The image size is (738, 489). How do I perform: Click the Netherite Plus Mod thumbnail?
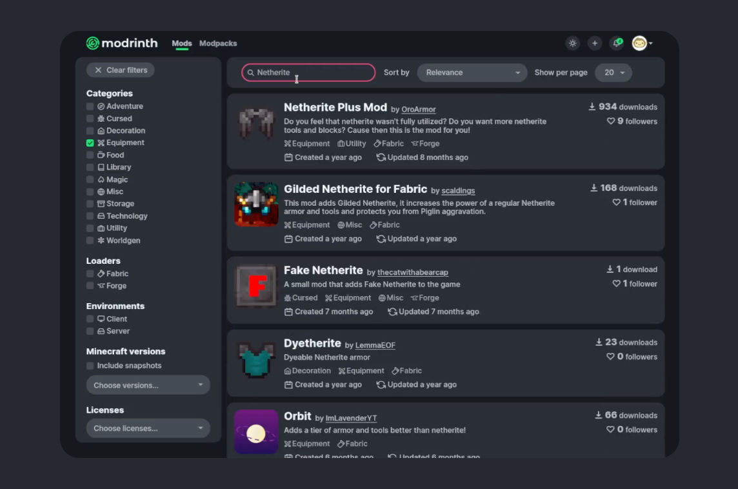256,123
